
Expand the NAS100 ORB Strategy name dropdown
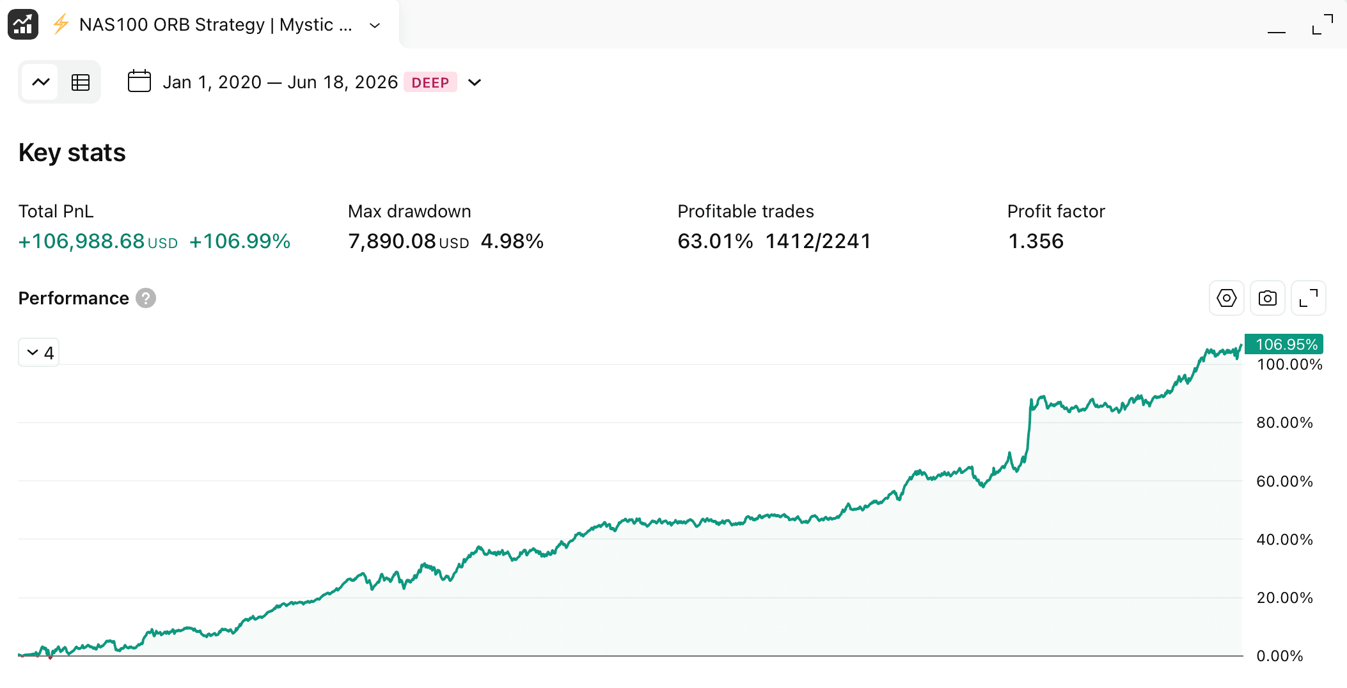pos(375,26)
